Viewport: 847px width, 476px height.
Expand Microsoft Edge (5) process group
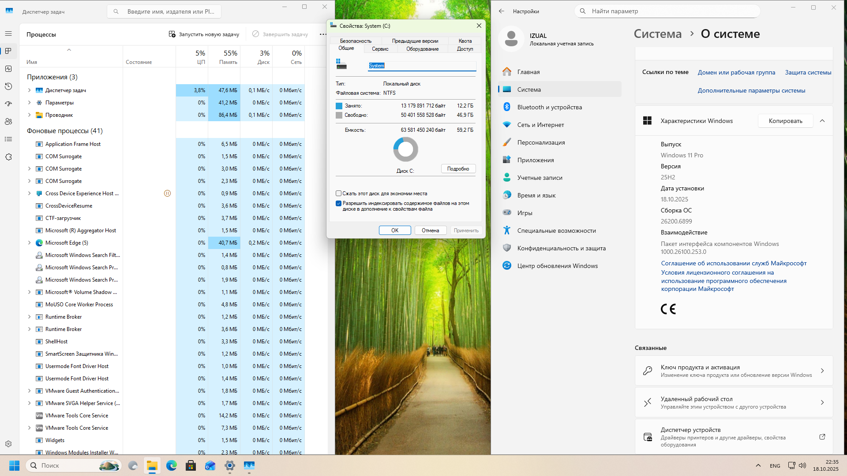click(30, 243)
